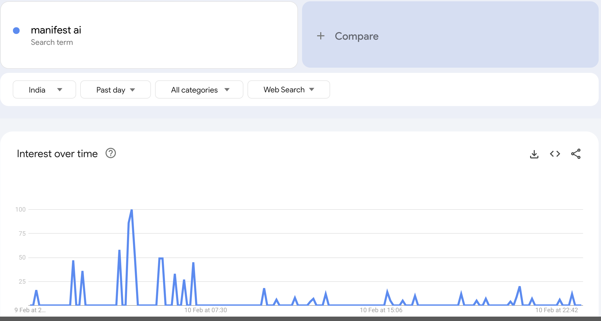
Task: Download the interest over time data
Action: pyautogui.click(x=534, y=154)
